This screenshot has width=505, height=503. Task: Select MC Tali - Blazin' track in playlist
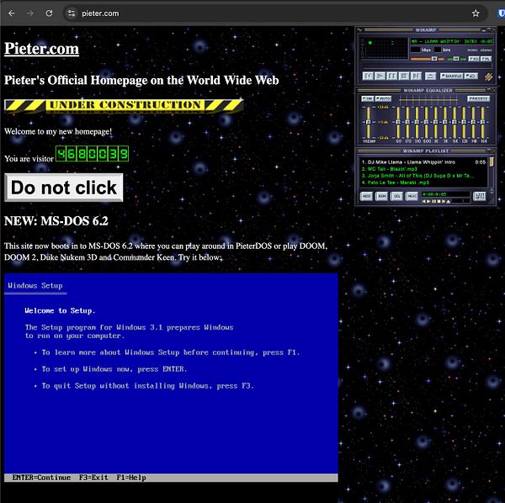point(423,169)
